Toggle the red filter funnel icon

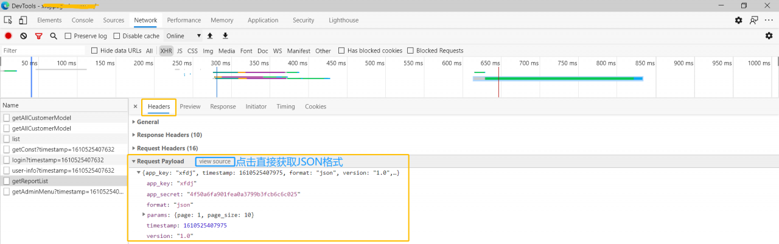[x=39, y=36]
